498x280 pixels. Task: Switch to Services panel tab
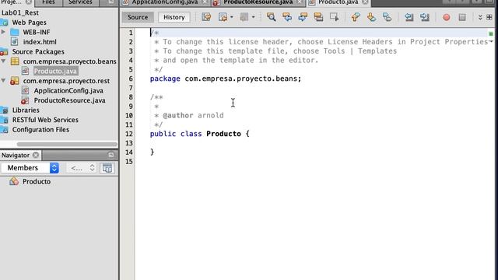tap(80, 2)
